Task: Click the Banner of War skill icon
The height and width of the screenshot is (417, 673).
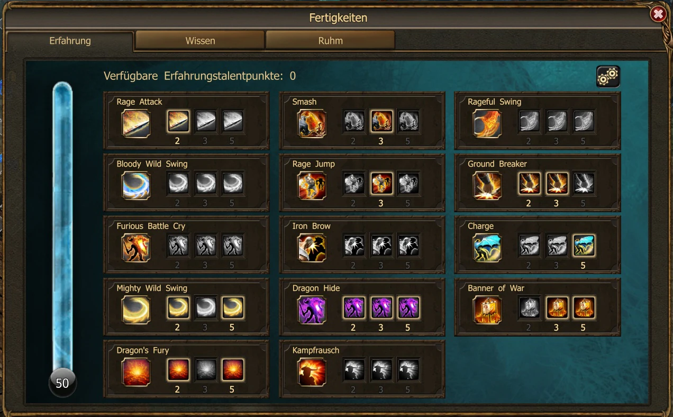Action: click(487, 310)
